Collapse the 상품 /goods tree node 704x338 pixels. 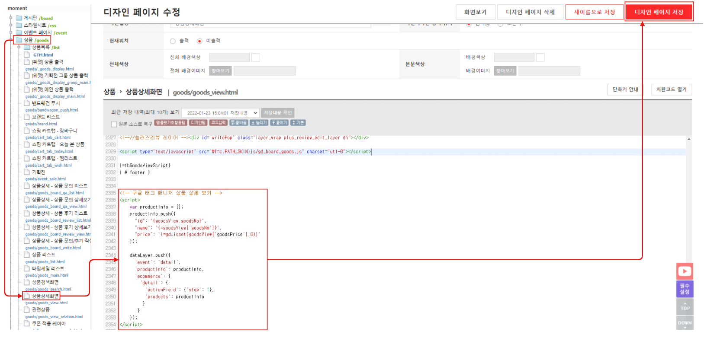pos(11,40)
